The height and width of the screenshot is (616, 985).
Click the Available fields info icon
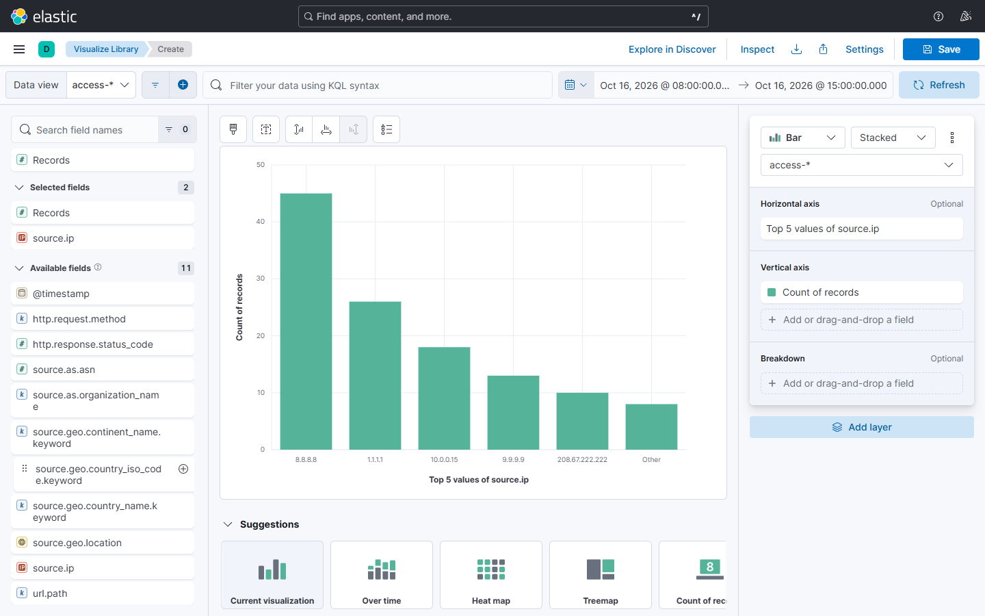(x=98, y=267)
